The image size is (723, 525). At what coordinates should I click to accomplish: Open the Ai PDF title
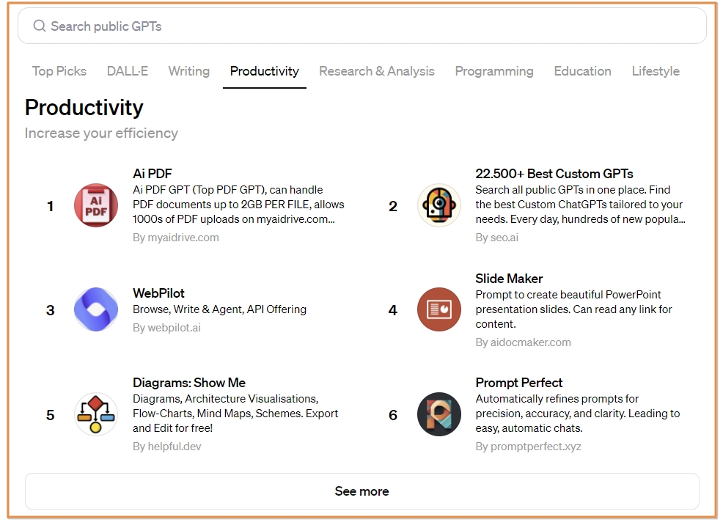153,174
